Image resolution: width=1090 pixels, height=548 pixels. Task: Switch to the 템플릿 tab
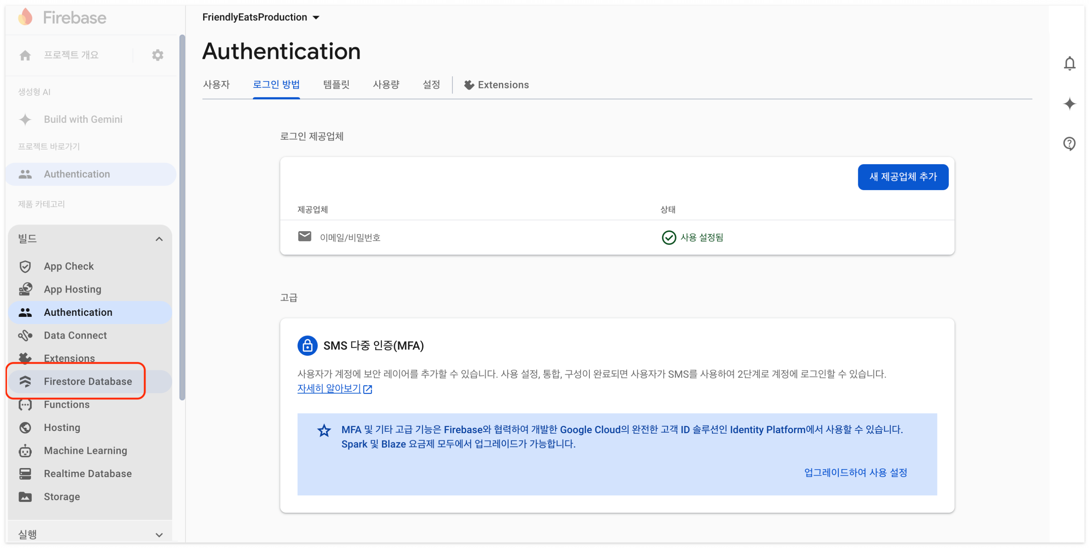(336, 85)
